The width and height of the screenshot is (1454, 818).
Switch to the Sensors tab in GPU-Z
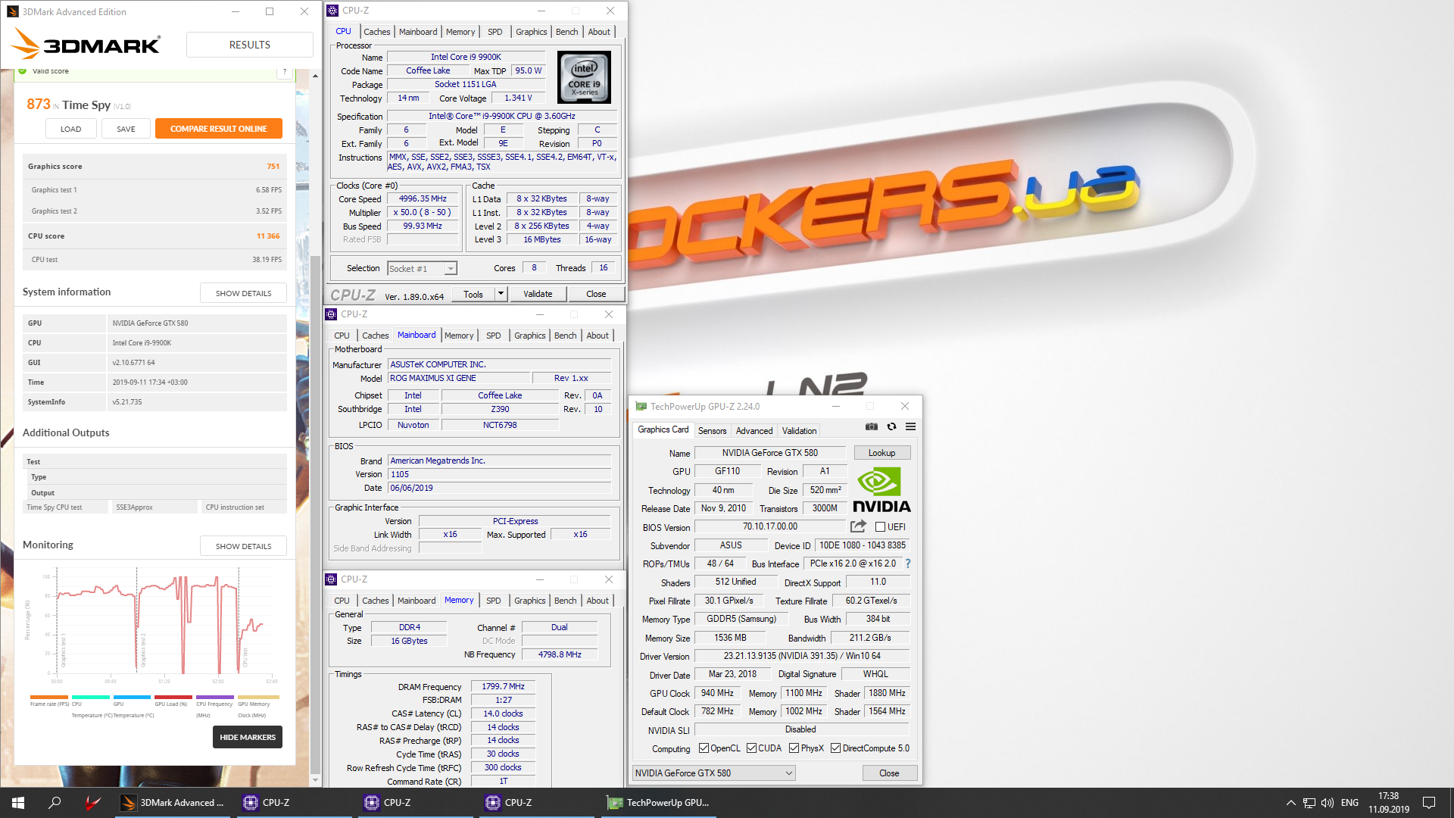(x=712, y=430)
